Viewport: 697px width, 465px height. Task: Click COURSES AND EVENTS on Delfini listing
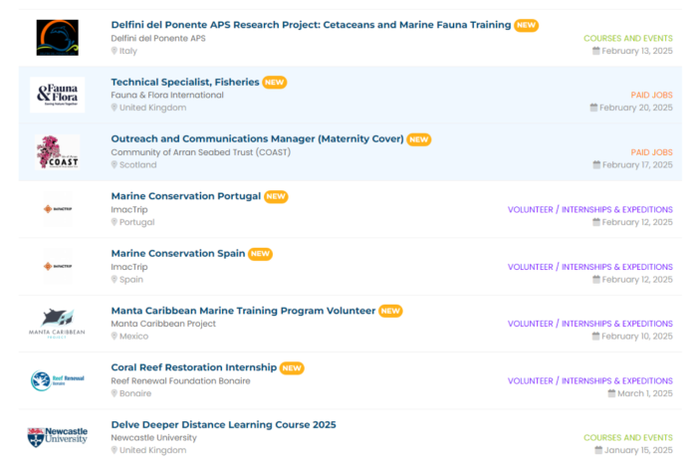pos(628,38)
